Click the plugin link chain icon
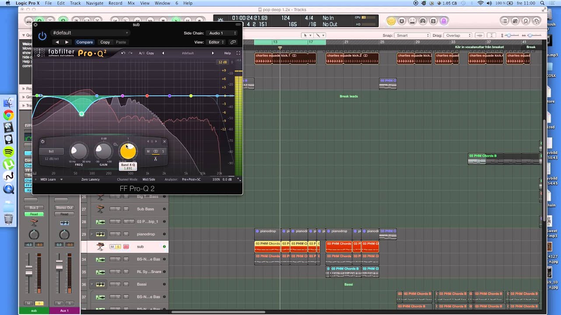561x315 pixels. click(x=233, y=42)
